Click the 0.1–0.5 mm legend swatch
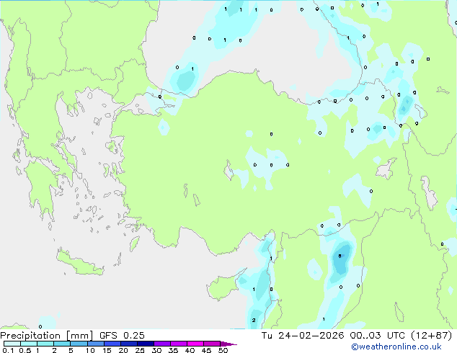The width and height of the screenshot is (457, 353). pos(12,344)
